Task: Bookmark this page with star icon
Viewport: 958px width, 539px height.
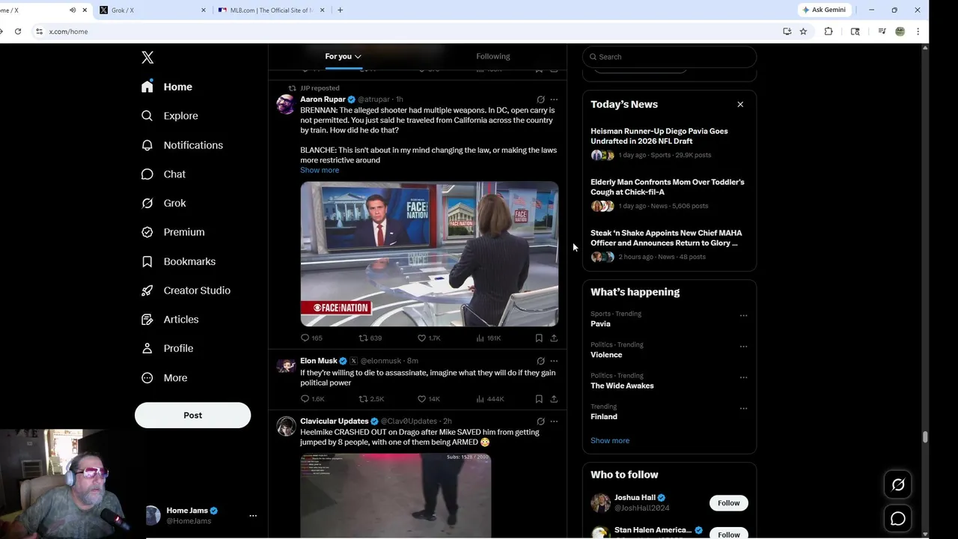Action: pyautogui.click(x=803, y=31)
